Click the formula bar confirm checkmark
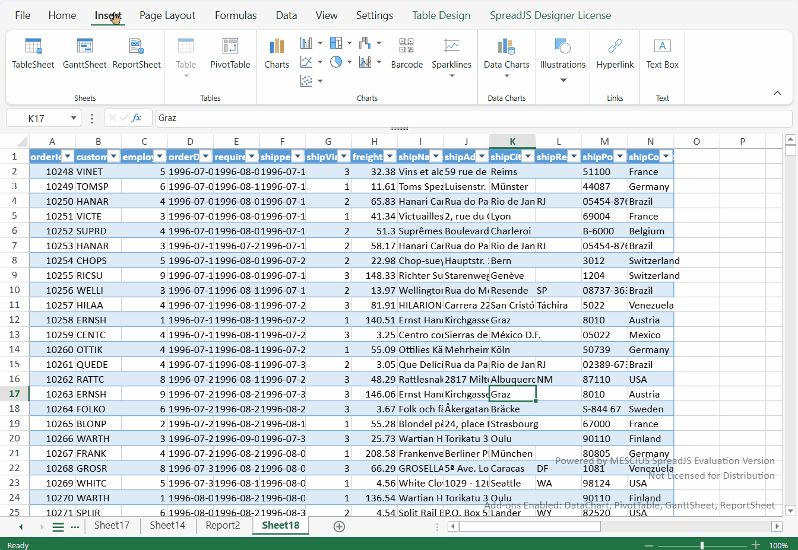 point(124,118)
